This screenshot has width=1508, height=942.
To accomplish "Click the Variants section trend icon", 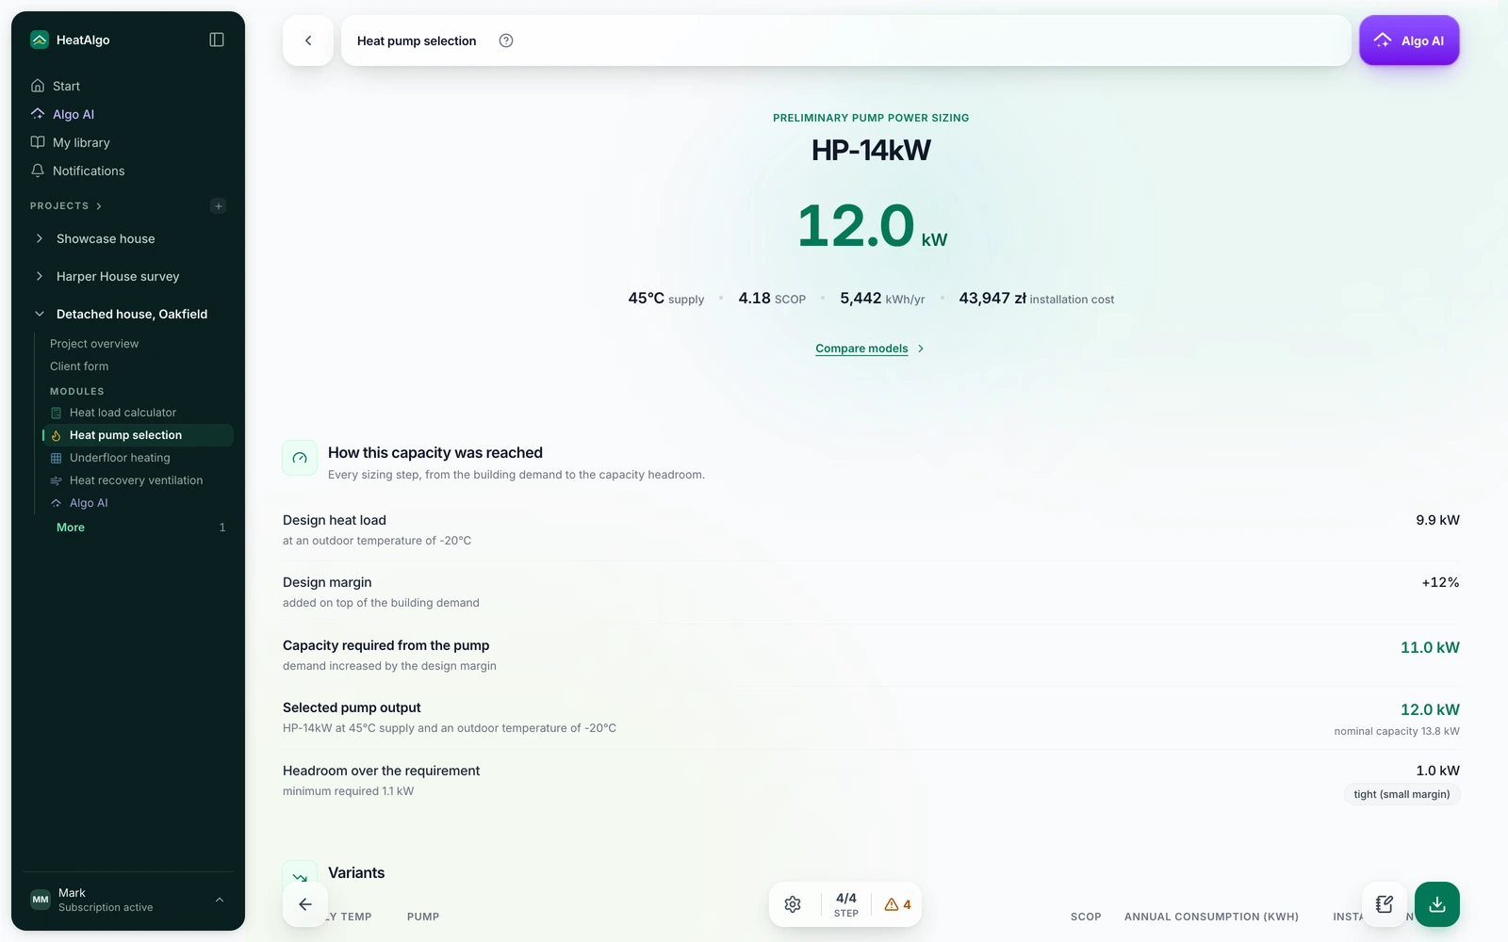I will click(x=300, y=876).
